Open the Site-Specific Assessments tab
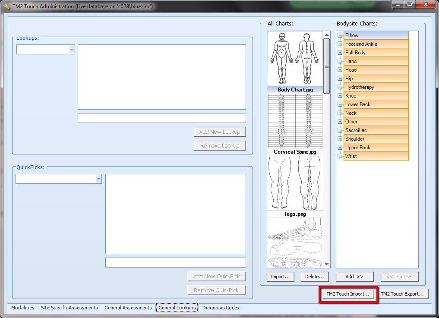 (x=69, y=308)
